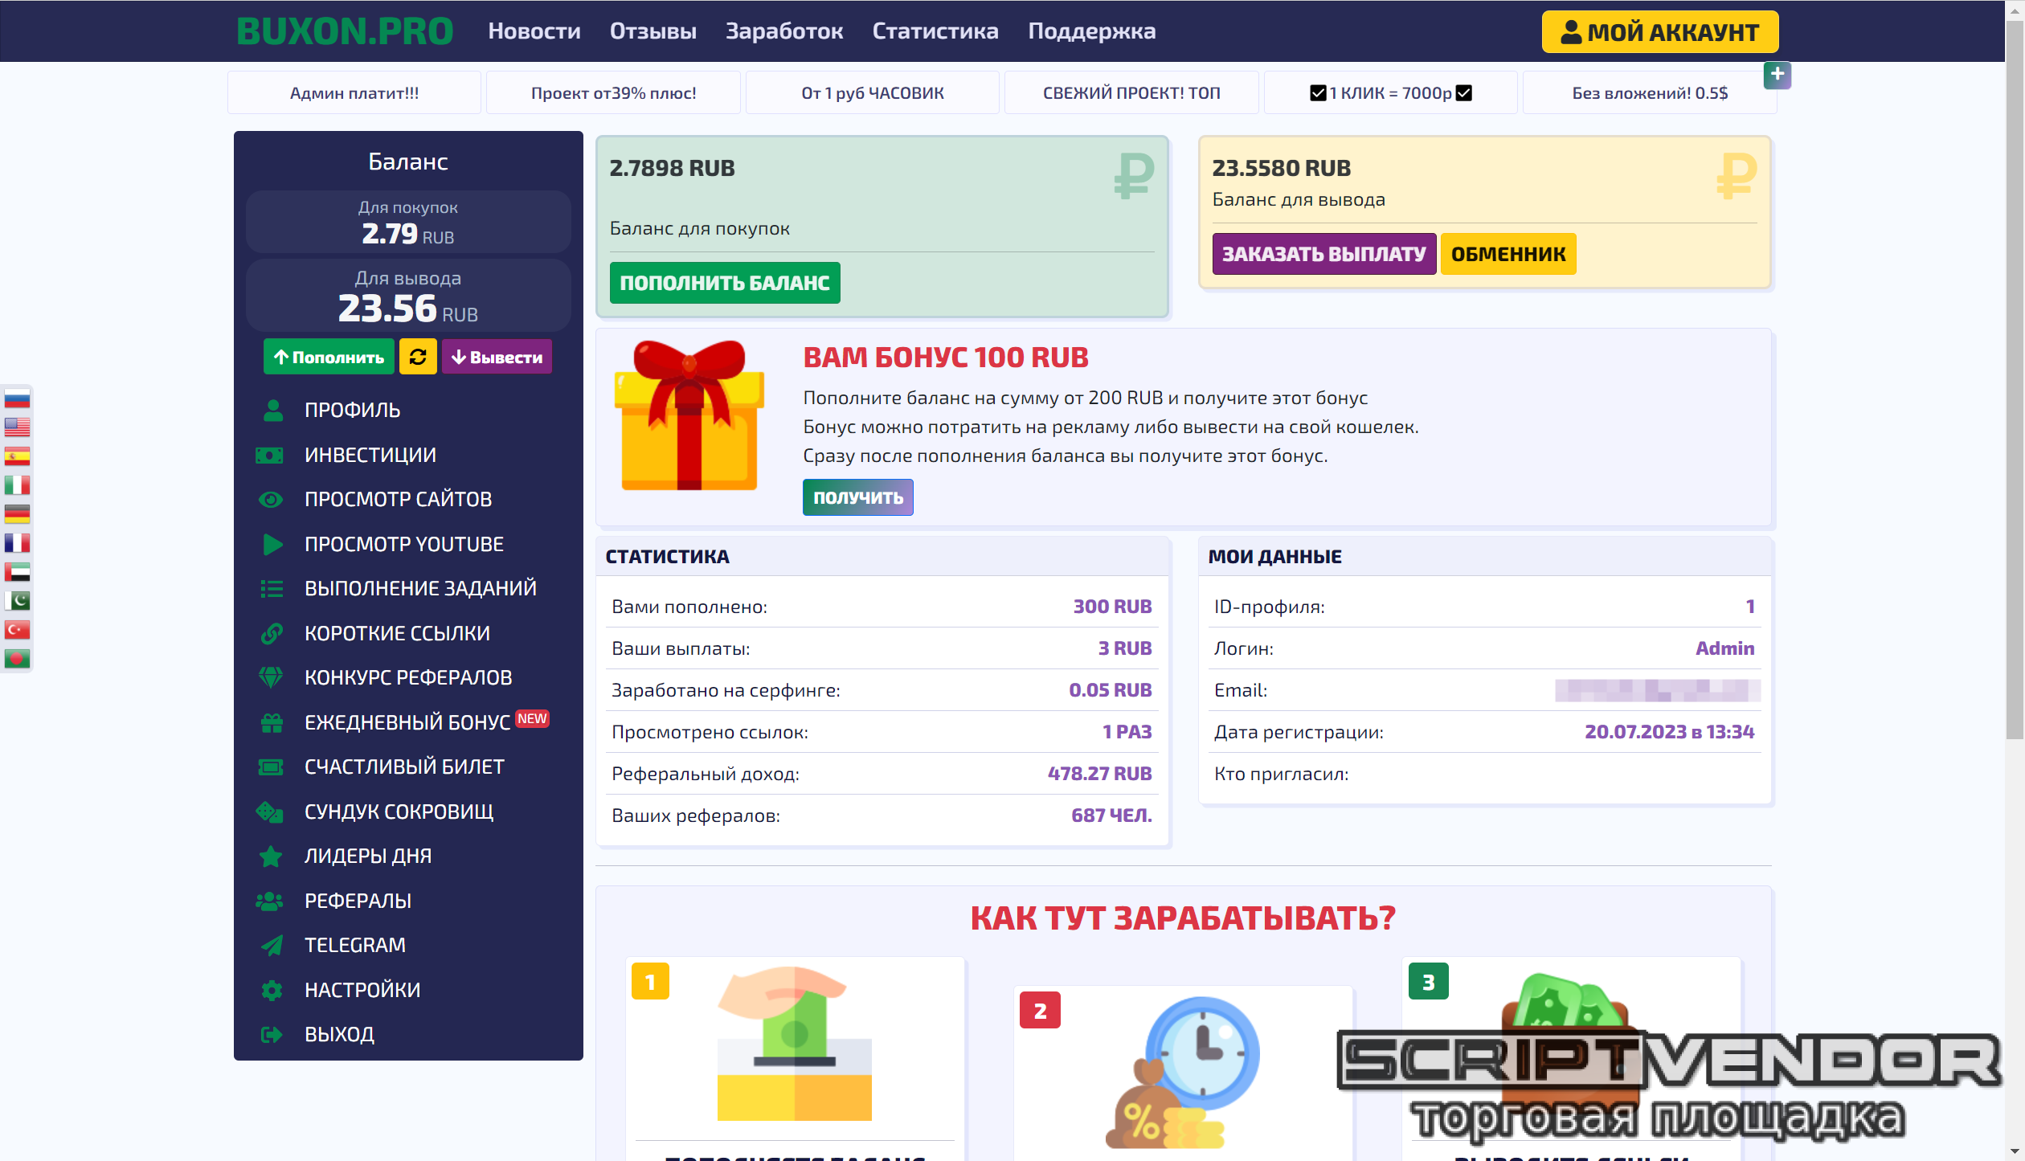Click the step 2 clock and moneybag illustration
2025x1161 pixels.
pyautogui.click(x=1183, y=1072)
